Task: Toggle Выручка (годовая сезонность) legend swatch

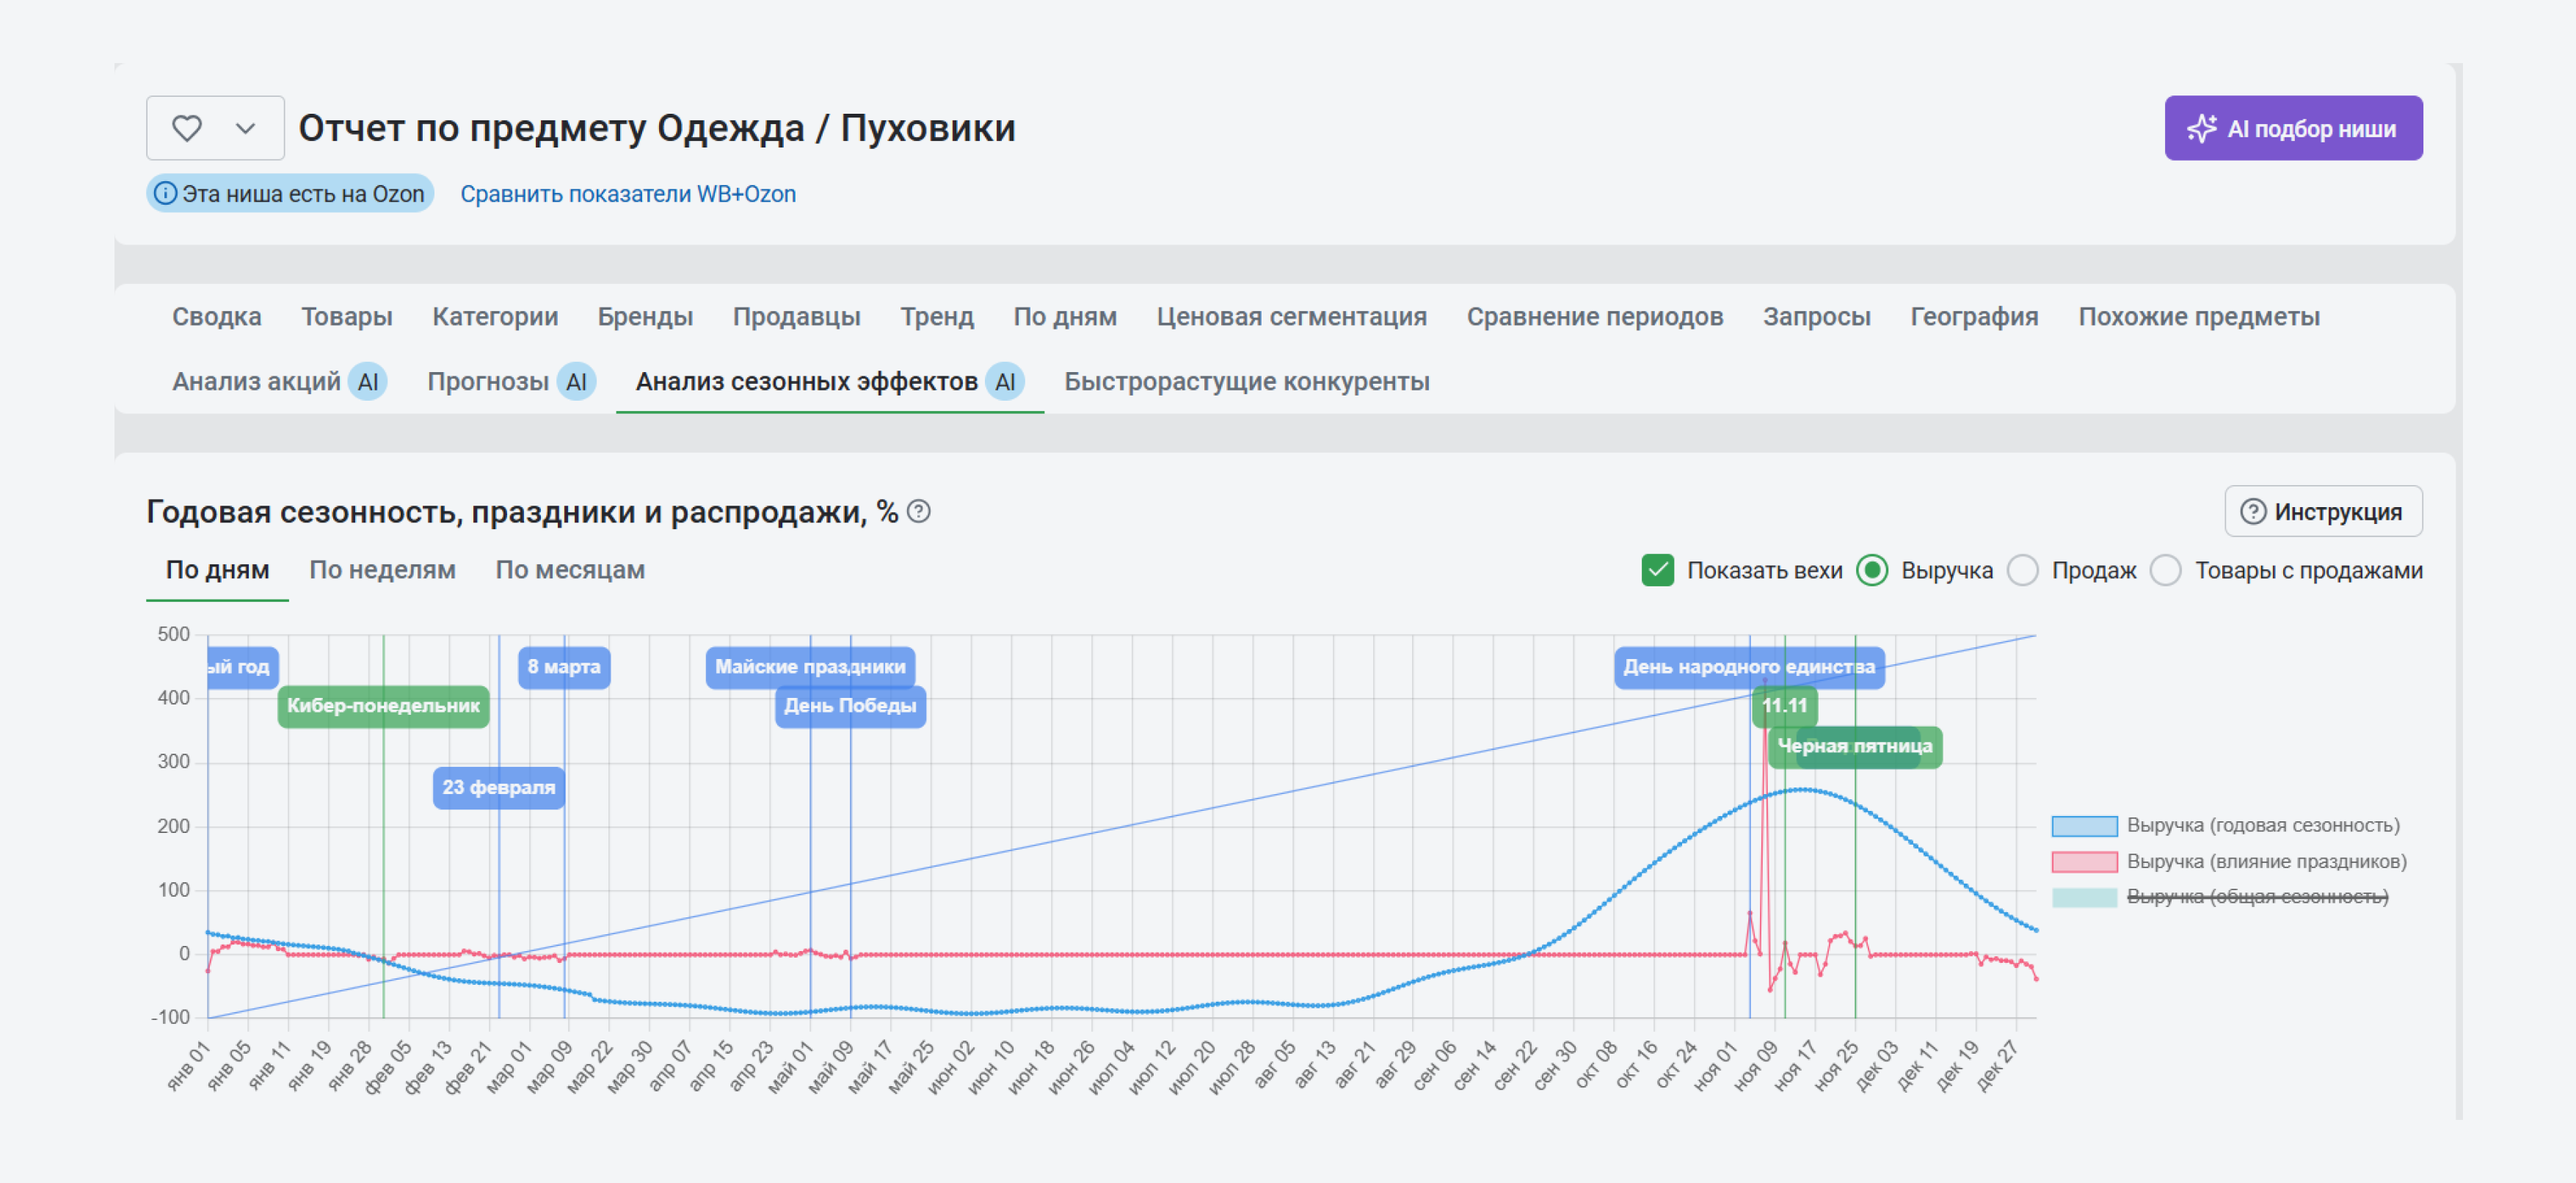Action: click(x=2084, y=826)
